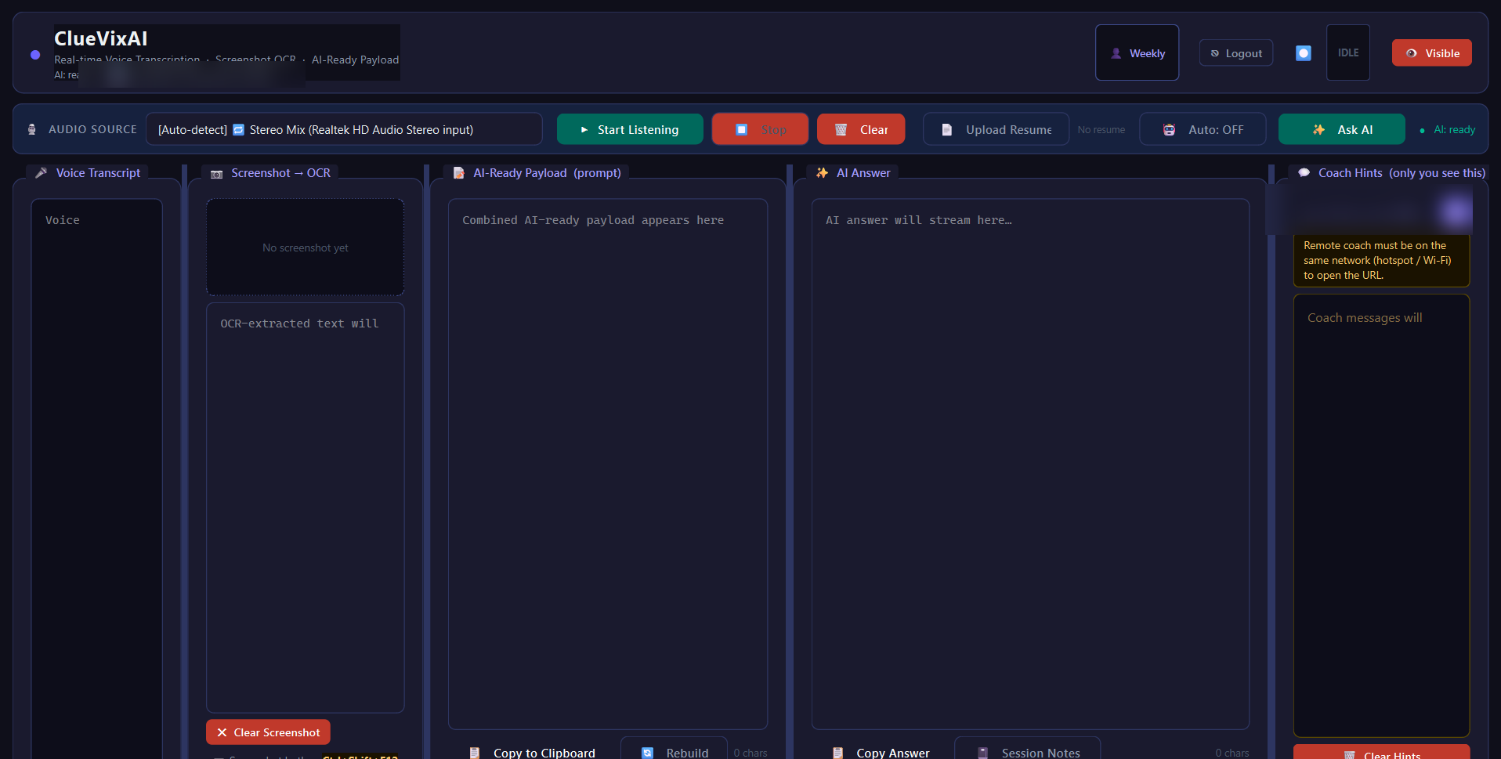Click the refresh icon on Rebuild
The width and height of the screenshot is (1501, 759).
pyautogui.click(x=647, y=753)
